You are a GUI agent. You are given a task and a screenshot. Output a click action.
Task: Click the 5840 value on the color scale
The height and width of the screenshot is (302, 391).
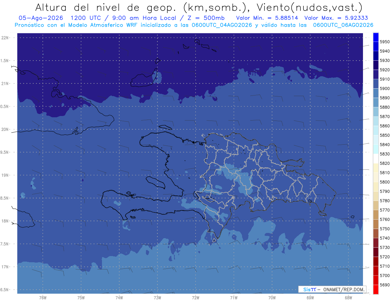point(385,145)
